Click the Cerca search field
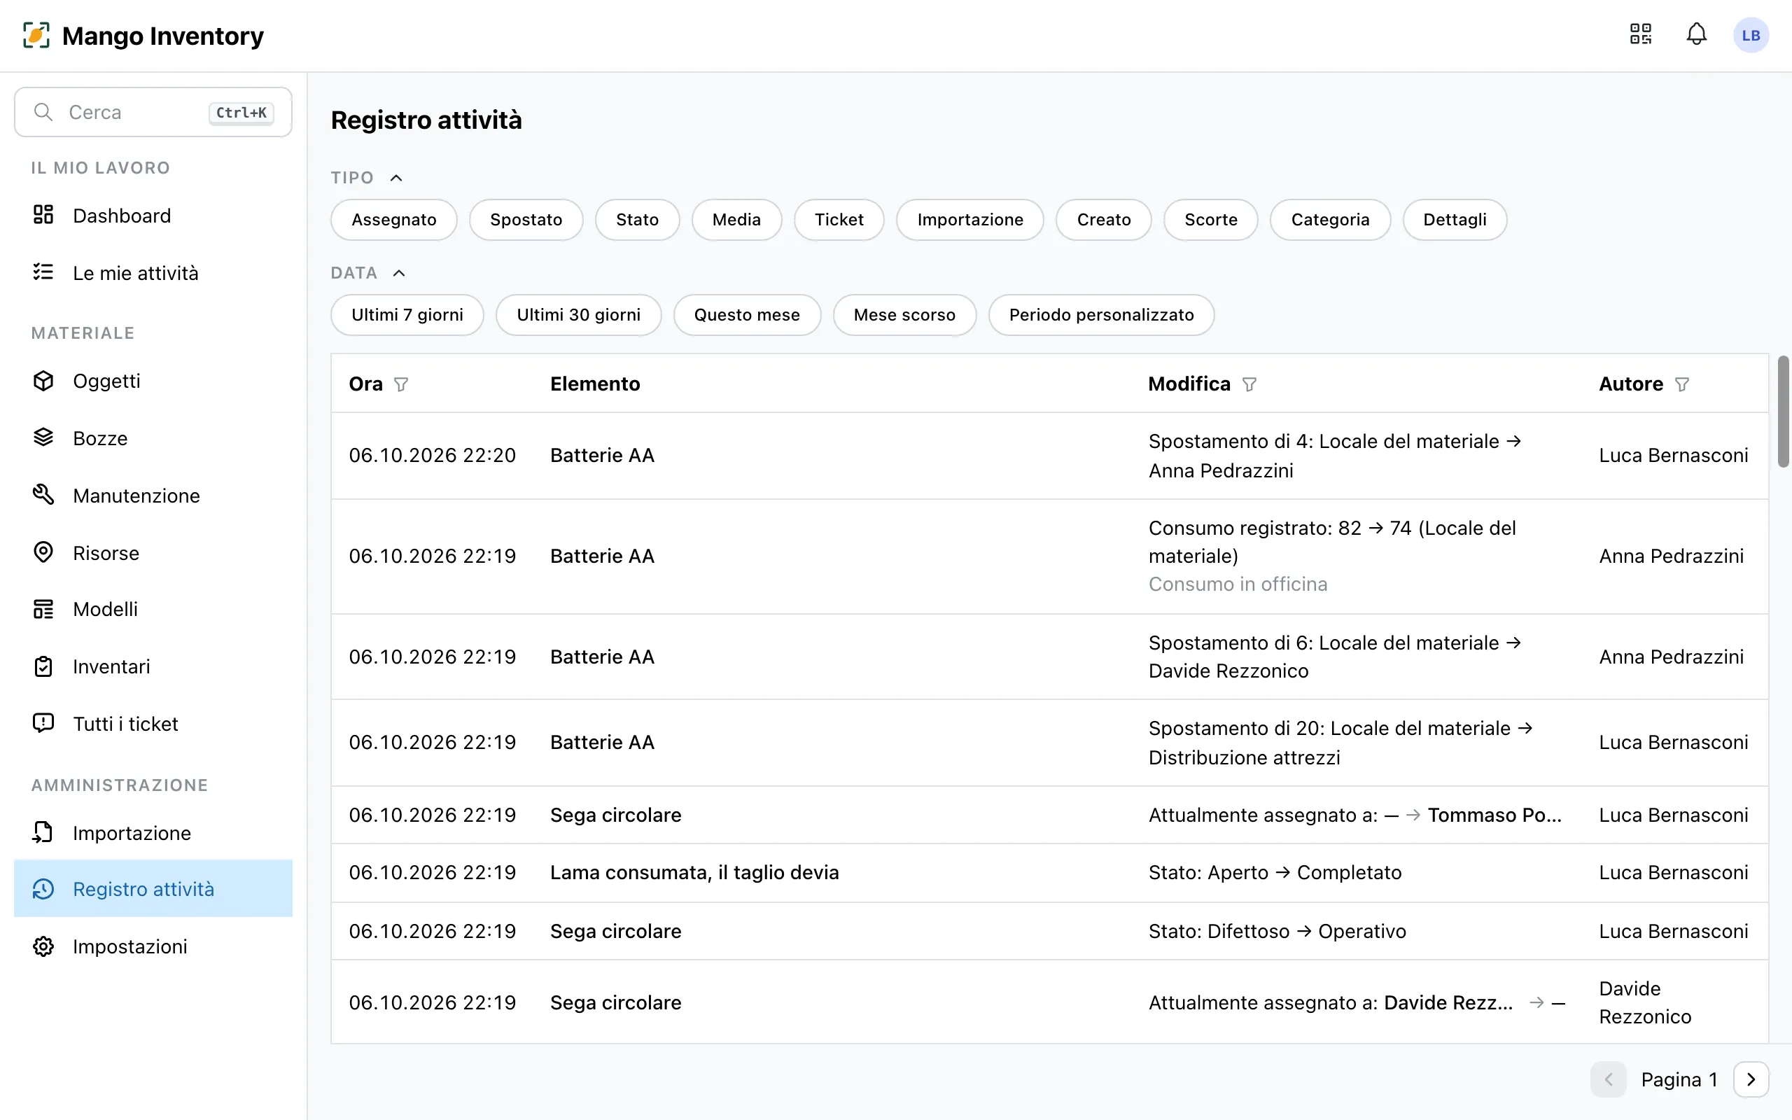Image resolution: width=1792 pixels, height=1120 pixels. (x=153, y=113)
